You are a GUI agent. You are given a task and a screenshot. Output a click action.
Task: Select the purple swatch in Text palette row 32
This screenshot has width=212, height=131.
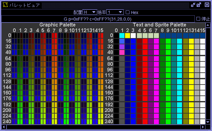[122, 47]
